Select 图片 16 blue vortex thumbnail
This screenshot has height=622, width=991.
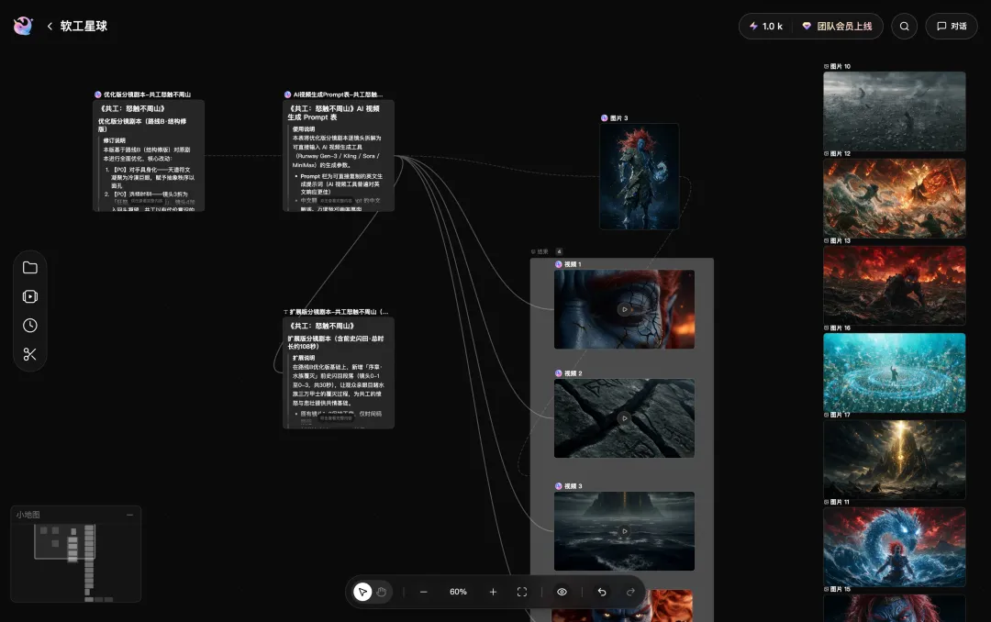tap(895, 373)
